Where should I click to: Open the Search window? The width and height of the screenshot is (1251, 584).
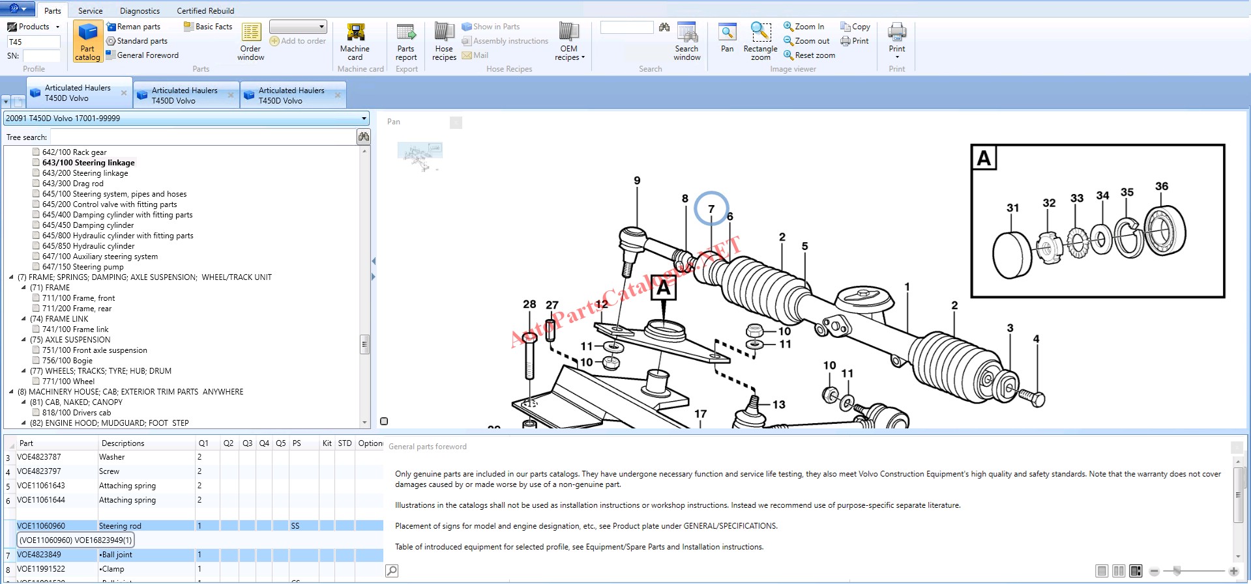686,42
